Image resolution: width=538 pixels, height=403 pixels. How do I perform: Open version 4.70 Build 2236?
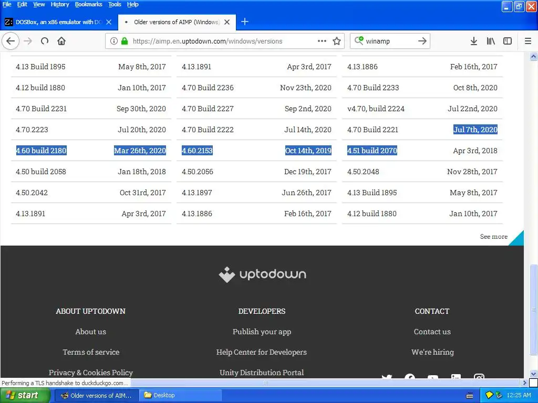pos(208,88)
